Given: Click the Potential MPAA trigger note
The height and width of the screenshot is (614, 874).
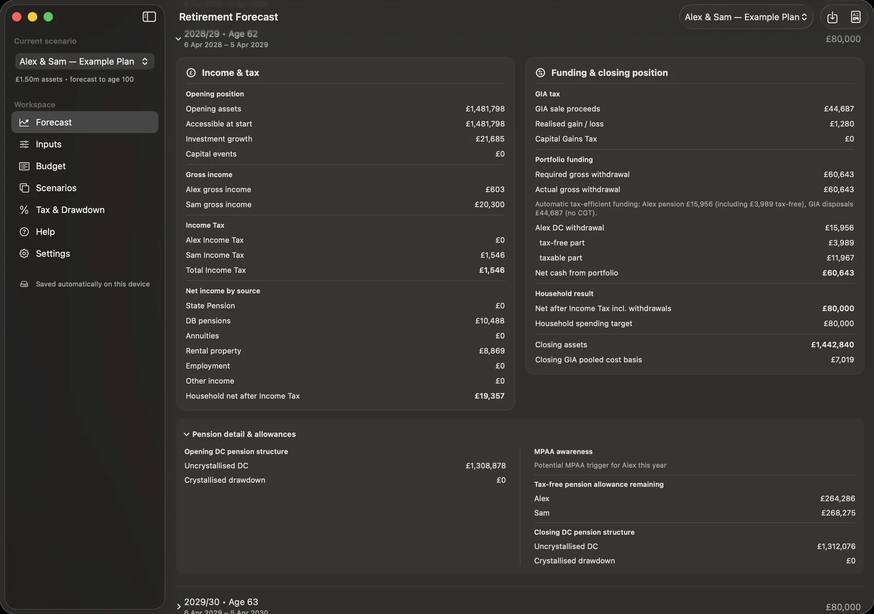Looking at the screenshot, I should (600, 466).
